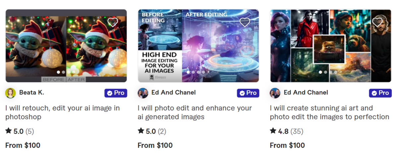Open 'I will photo edit and enhance' gig
Viewport: 397px width, 154px height.
coord(195,112)
